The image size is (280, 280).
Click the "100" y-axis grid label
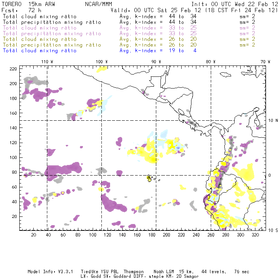(13, 157)
